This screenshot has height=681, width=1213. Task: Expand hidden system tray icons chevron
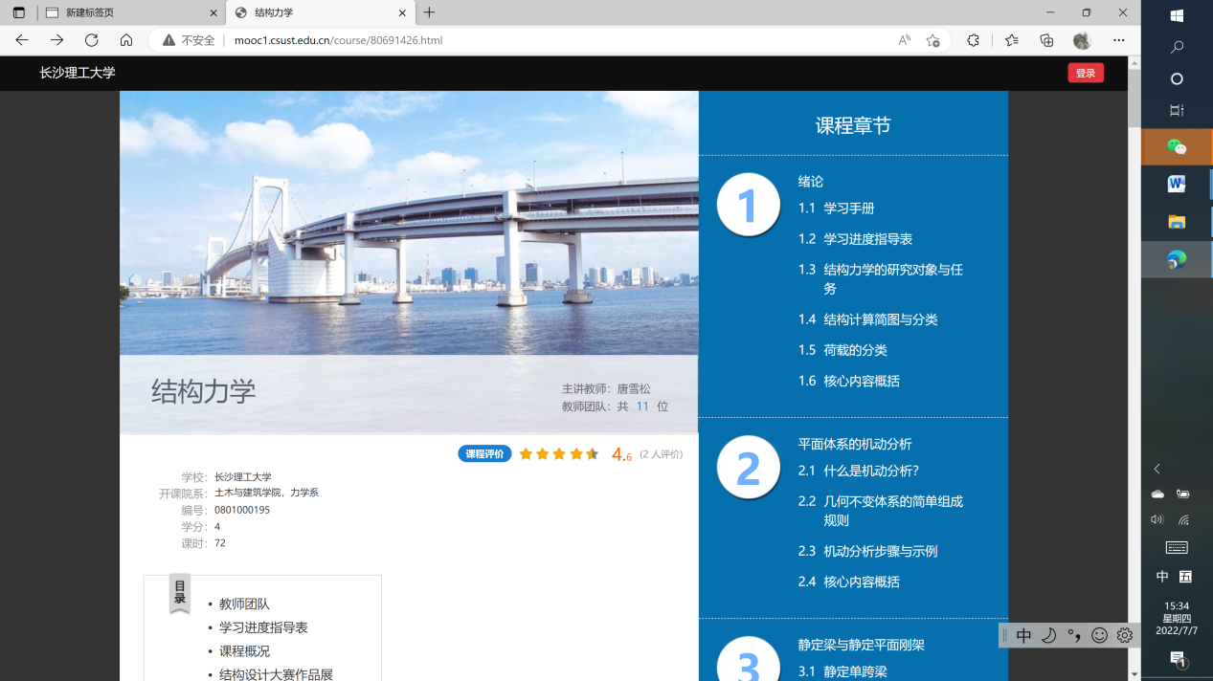point(1157,469)
